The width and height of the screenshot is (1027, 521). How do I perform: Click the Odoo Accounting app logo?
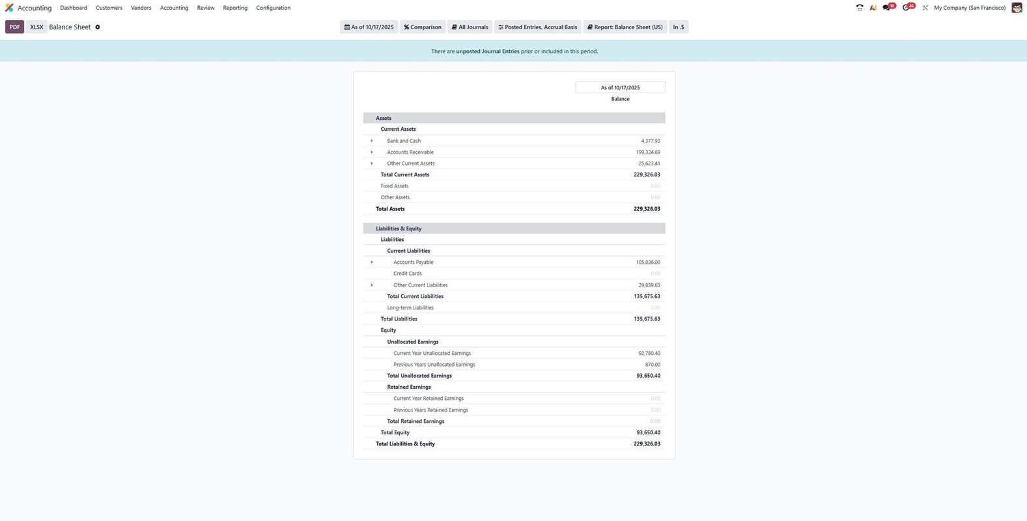(9, 8)
